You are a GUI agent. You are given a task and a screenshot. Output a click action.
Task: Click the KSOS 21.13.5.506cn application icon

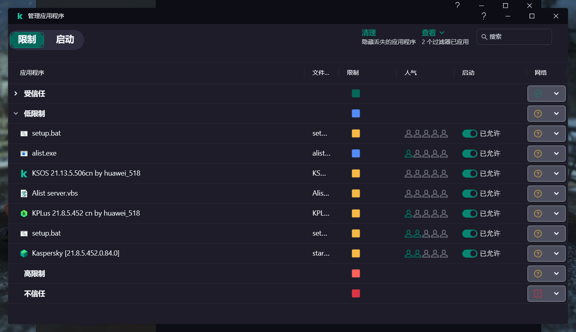click(24, 173)
